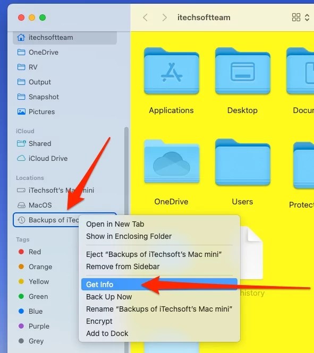The height and width of the screenshot is (353, 314).
Task: Click the RV folder icon in sidebar
Action: (x=21, y=67)
